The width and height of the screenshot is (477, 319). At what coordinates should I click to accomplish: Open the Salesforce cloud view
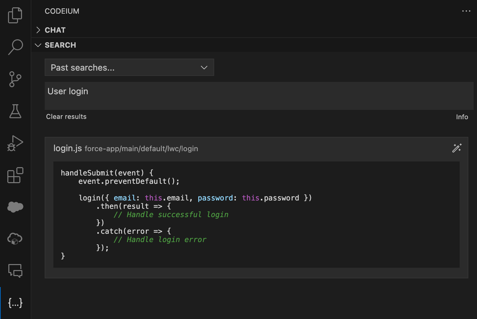(15, 207)
